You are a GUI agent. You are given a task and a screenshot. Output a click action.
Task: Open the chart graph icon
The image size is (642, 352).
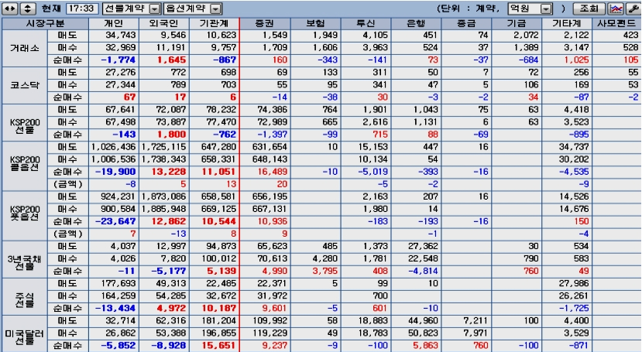pyautogui.click(x=616, y=9)
